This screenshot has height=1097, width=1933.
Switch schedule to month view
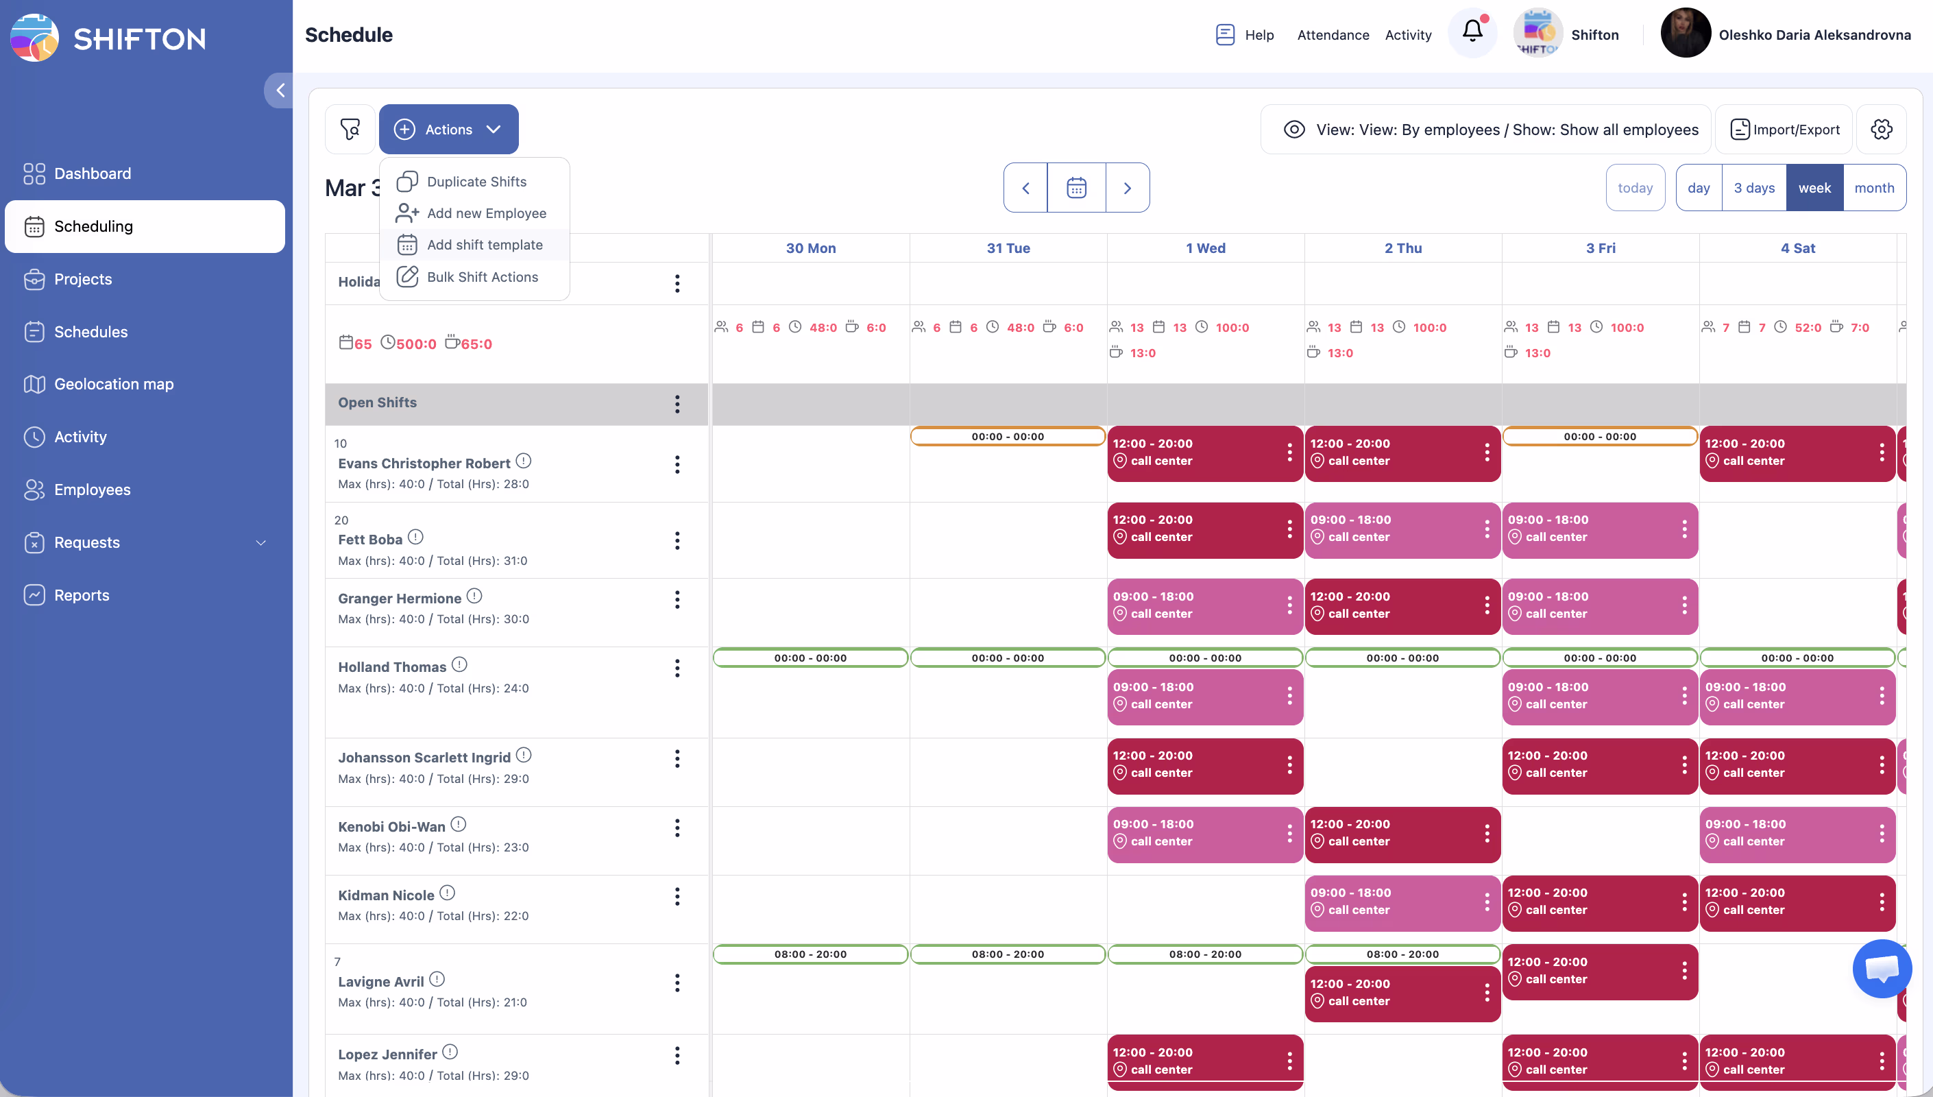click(x=1873, y=188)
